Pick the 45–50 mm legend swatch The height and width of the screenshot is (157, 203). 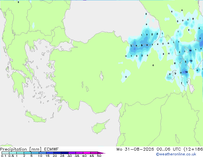coord(94,153)
